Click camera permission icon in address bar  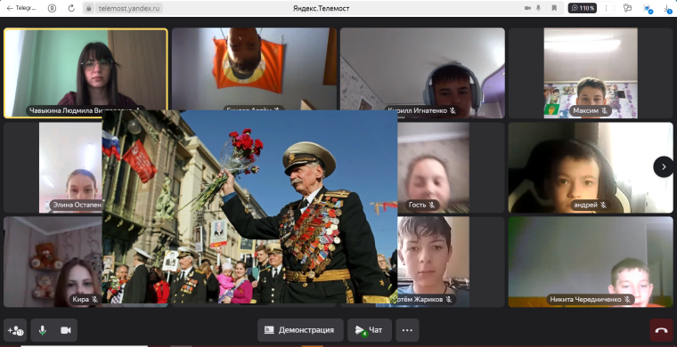click(527, 8)
